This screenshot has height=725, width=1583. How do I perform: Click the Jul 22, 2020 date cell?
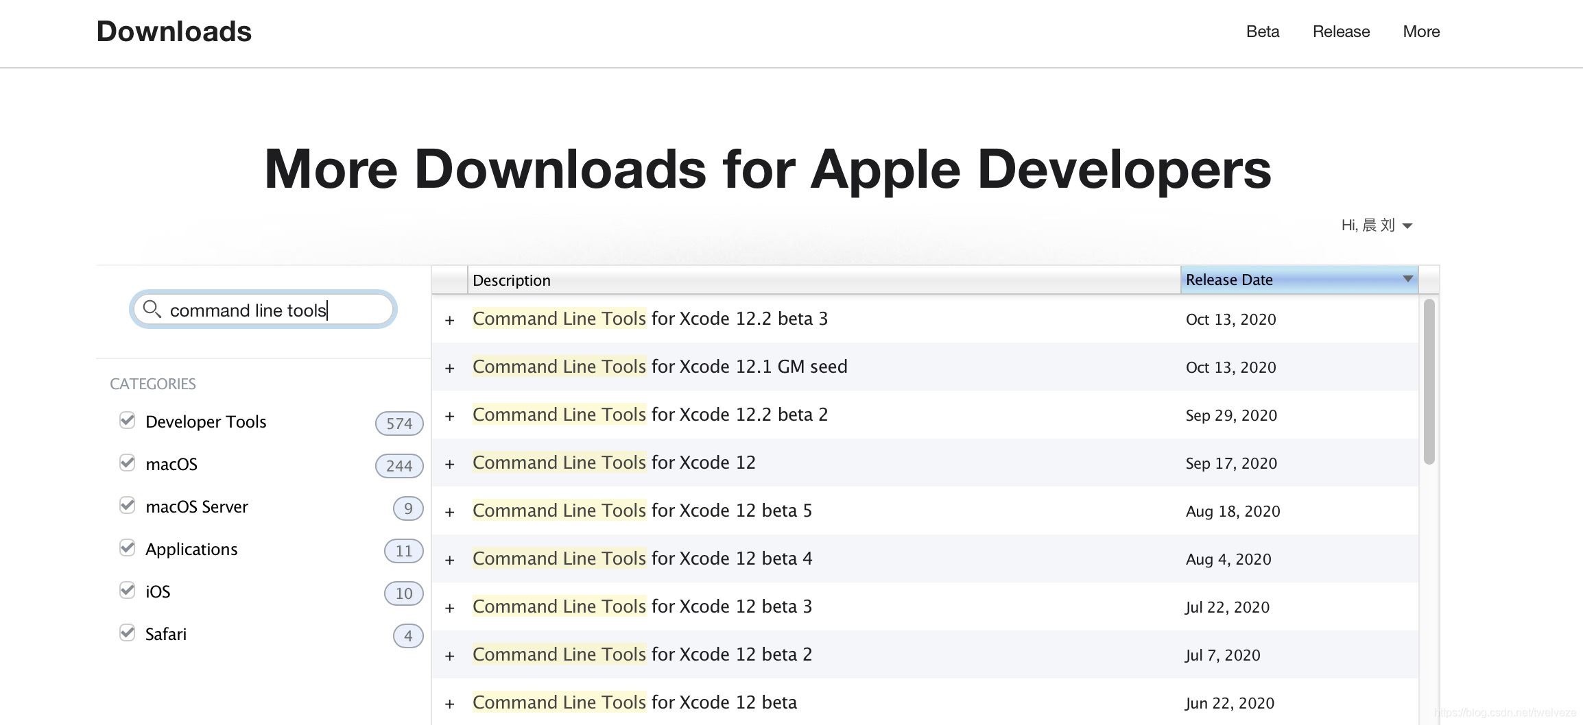[1227, 607]
